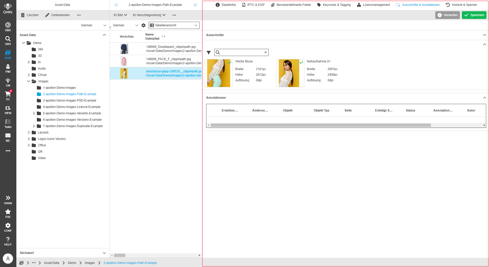Toggle checkmark on Weiße Bluse crop
Image resolution: width=489 pixels, height=267 pixels.
[230, 62]
